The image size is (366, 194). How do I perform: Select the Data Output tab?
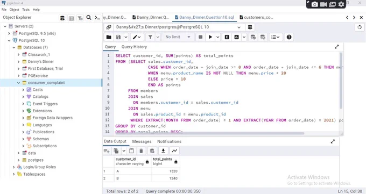click(x=115, y=141)
